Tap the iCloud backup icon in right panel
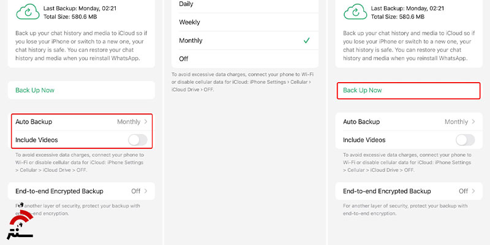Viewport: 490px width, 245px height. tap(356, 12)
